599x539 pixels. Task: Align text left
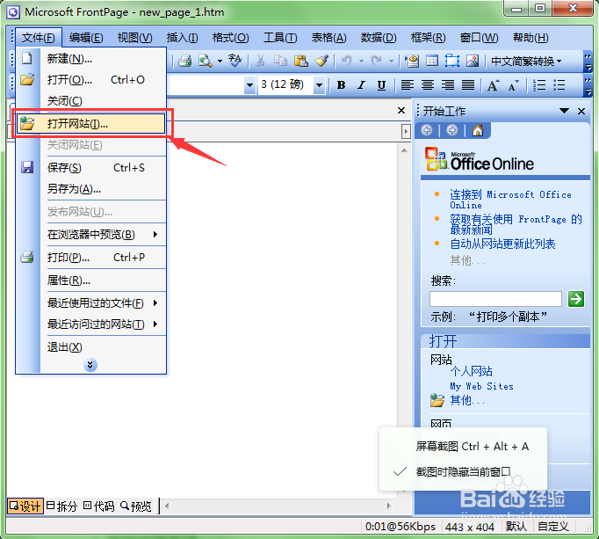408,85
